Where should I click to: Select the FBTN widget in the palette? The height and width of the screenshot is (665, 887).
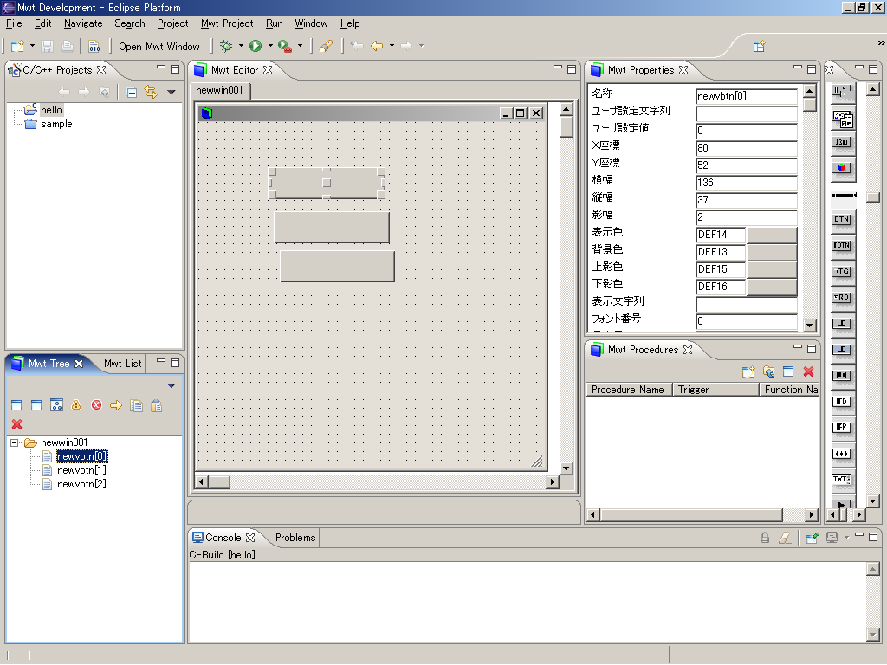tap(842, 245)
